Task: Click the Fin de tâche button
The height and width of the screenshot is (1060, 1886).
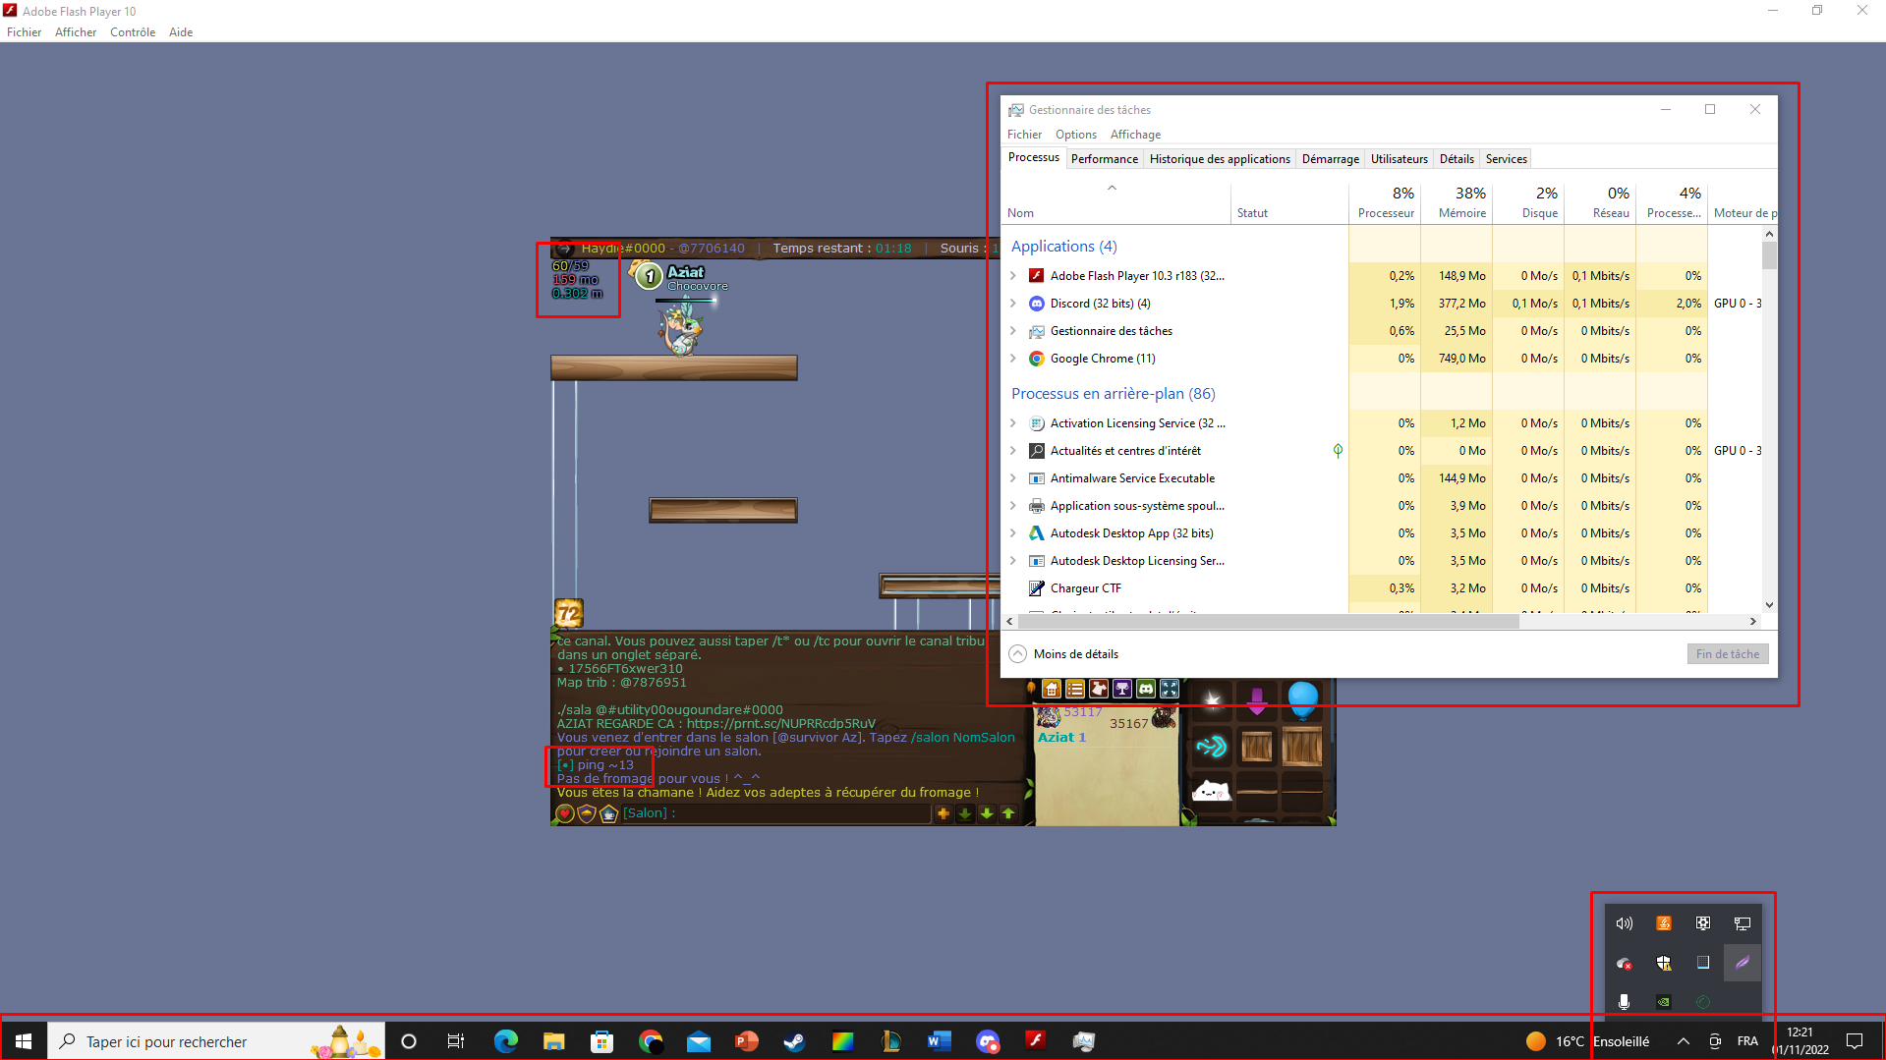Action: [x=1727, y=654]
